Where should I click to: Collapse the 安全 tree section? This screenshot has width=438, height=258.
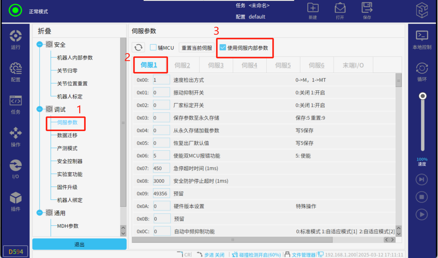tap(40, 45)
